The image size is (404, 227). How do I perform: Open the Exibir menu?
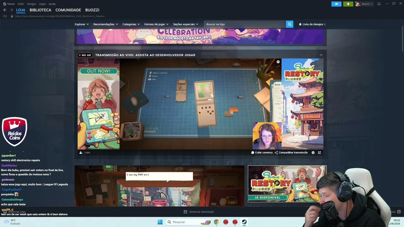[x=21, y=4]
